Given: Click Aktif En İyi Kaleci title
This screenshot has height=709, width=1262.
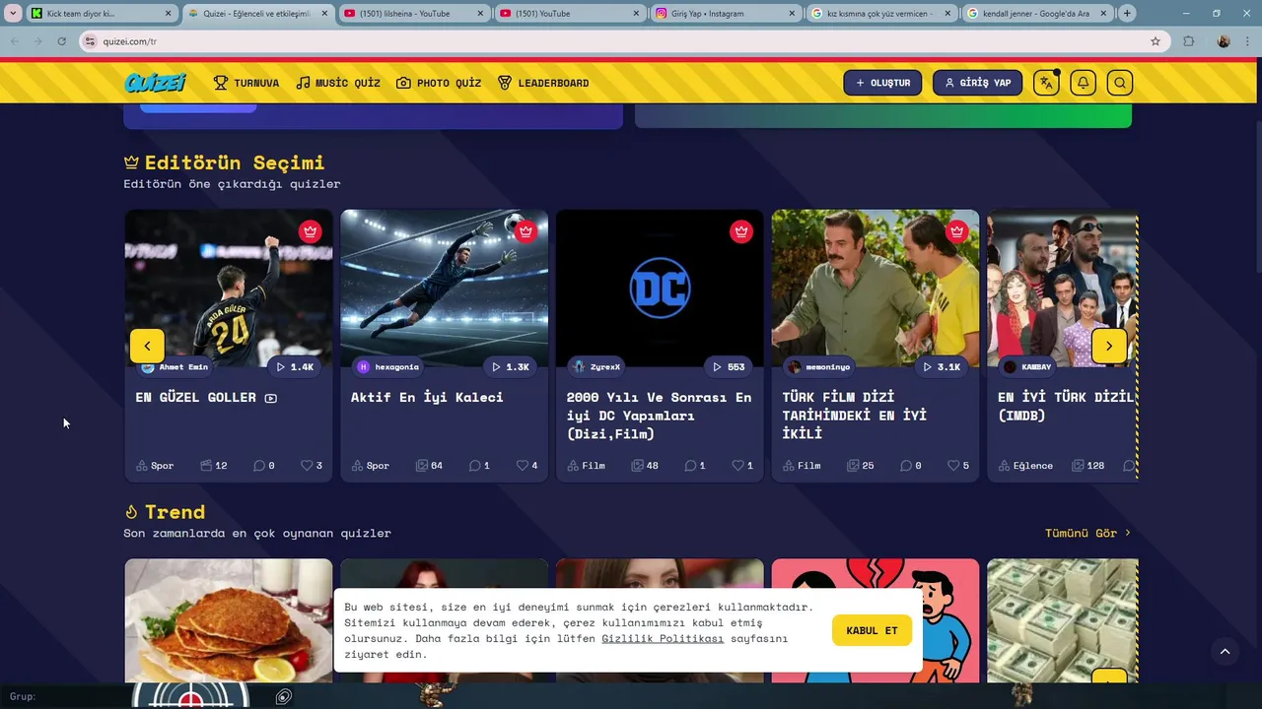Looking at the screenshot, I should tap(427, 397).
